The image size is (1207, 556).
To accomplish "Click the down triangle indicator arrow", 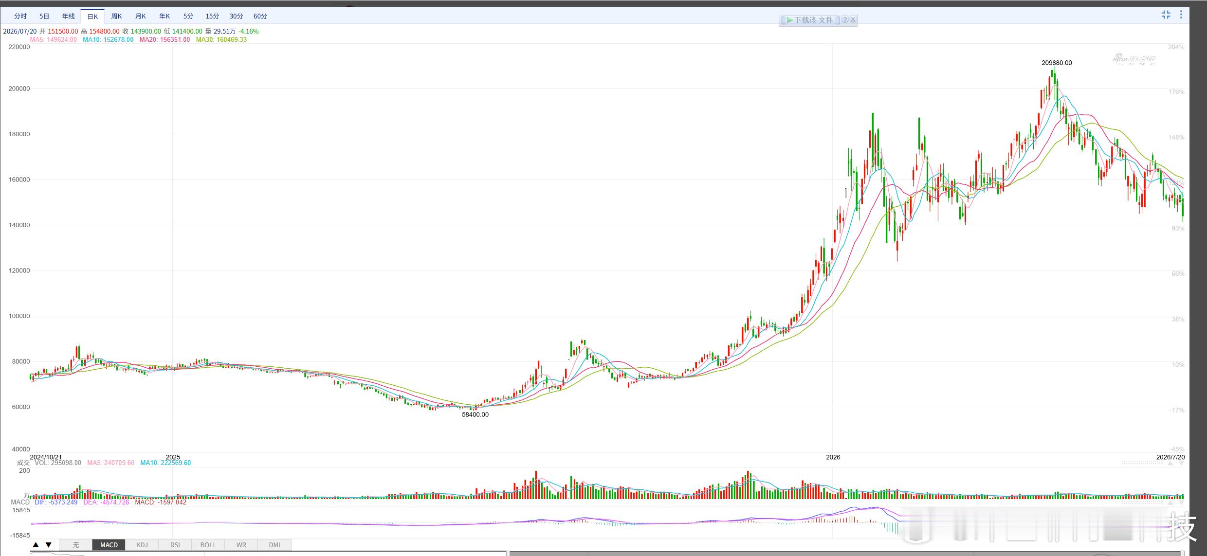I will [x=48, y=545].
